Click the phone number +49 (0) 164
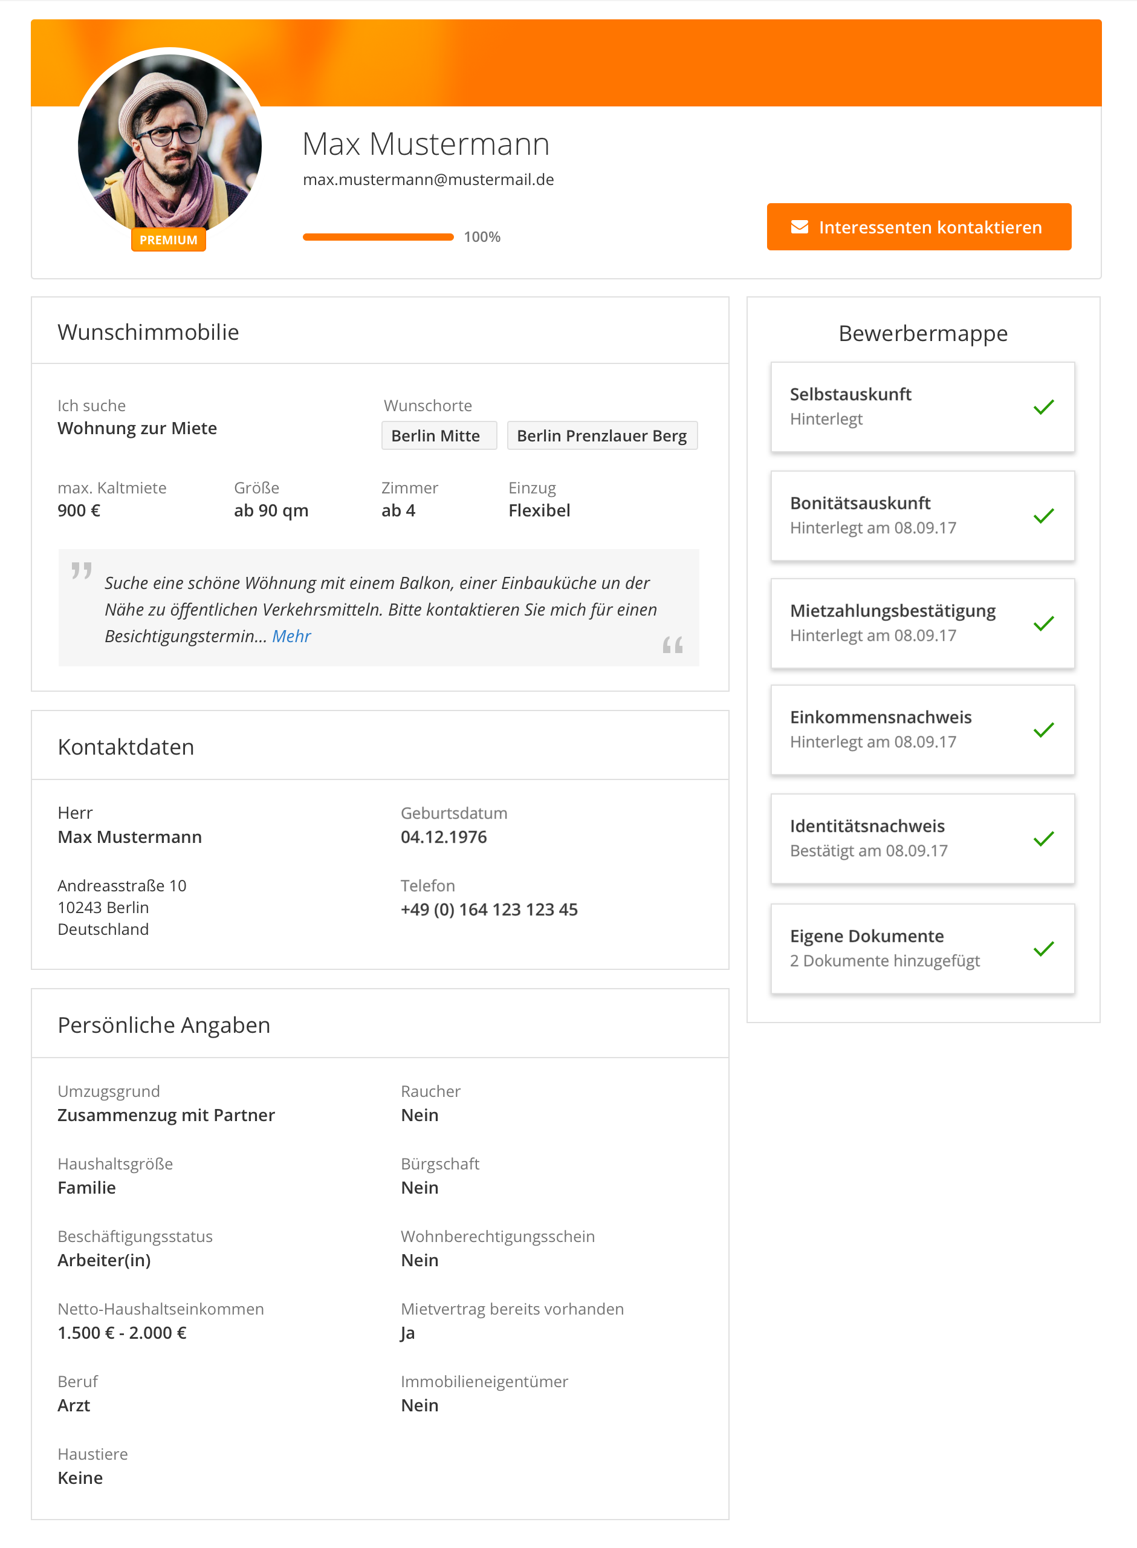This screenshot has height=1548, width=1137. (488, 909)
